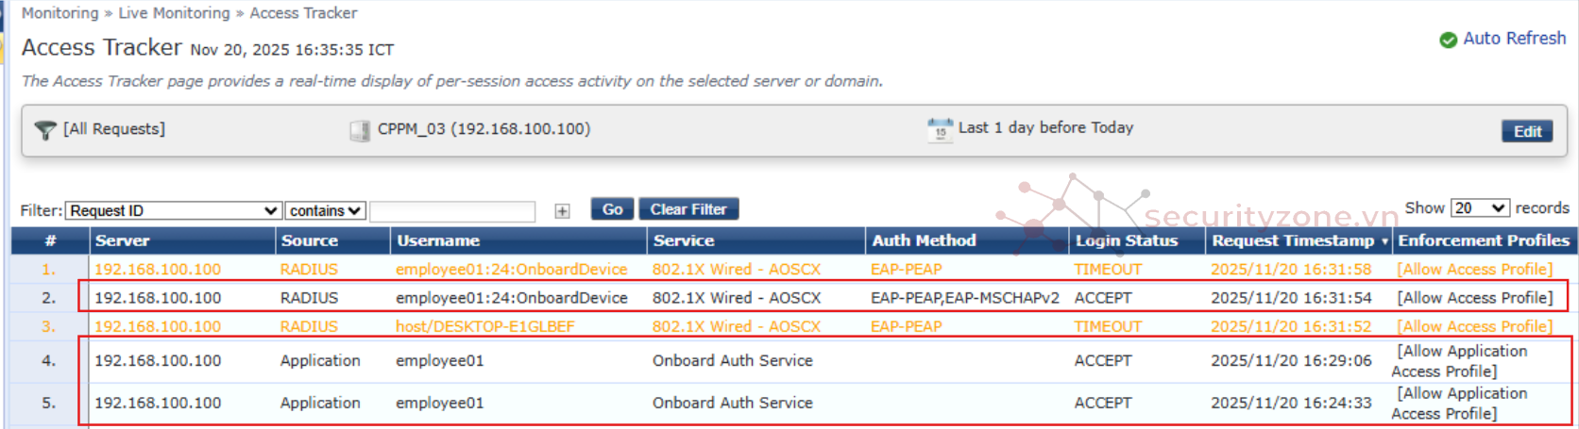
Task: Click Auto Refresh link text
Action: pyautogui.click(x=1514, y=39)
